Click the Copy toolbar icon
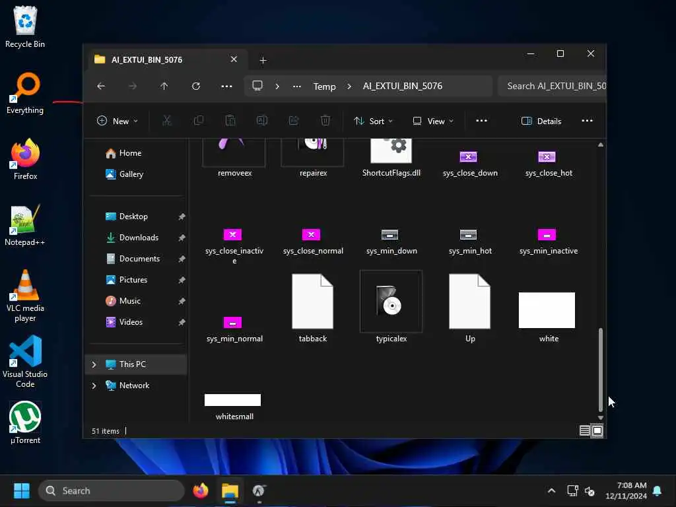The image size is (676, 507). [198, 121]
